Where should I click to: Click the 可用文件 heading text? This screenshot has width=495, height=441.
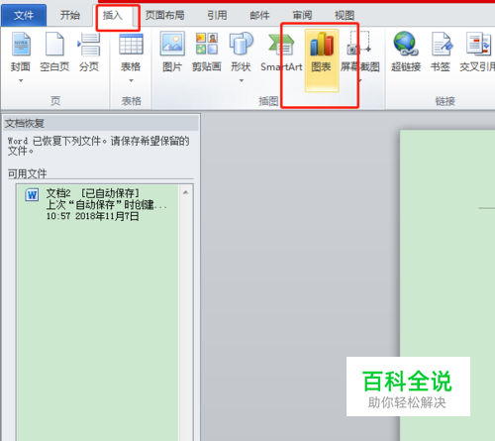pos(28,173)
